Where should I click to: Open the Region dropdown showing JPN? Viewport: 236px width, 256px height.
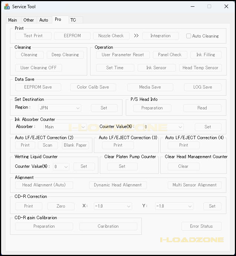tap(60, 108)
